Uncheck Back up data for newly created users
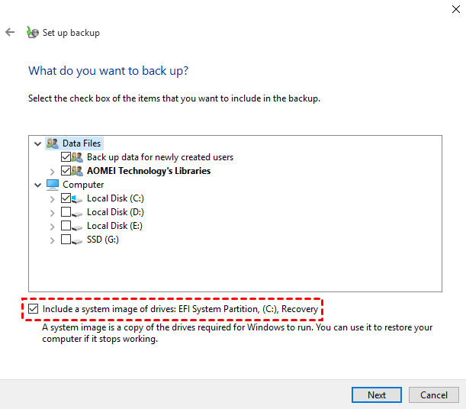The width and height of the screenshot is (466, 409). [x=66, y=157]
